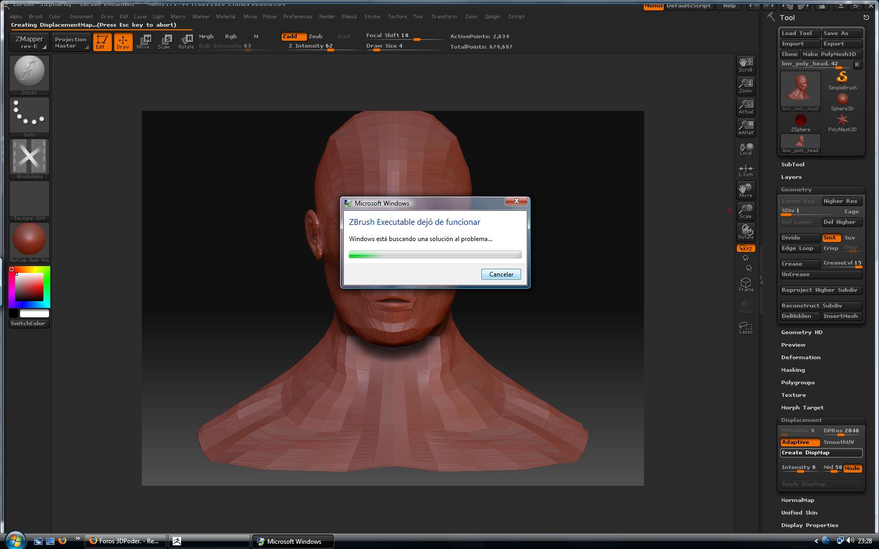The width and height of the screenshot is (879, 549).
Task: Set canvas to AAHalf size
Action: (746, 128)
